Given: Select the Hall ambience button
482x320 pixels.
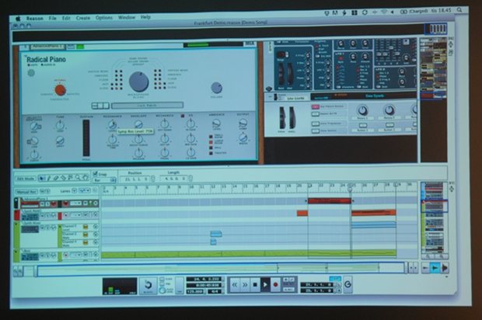Looking at the screenshot, I should point(211,148).
